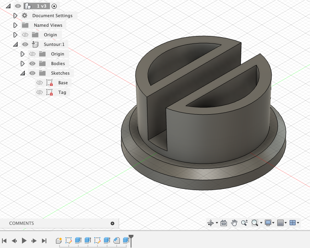Open Zoom Window options dropdown arrow
Image resolution: width=310 pixels, height=248 pixels.
tap(261, 223)
